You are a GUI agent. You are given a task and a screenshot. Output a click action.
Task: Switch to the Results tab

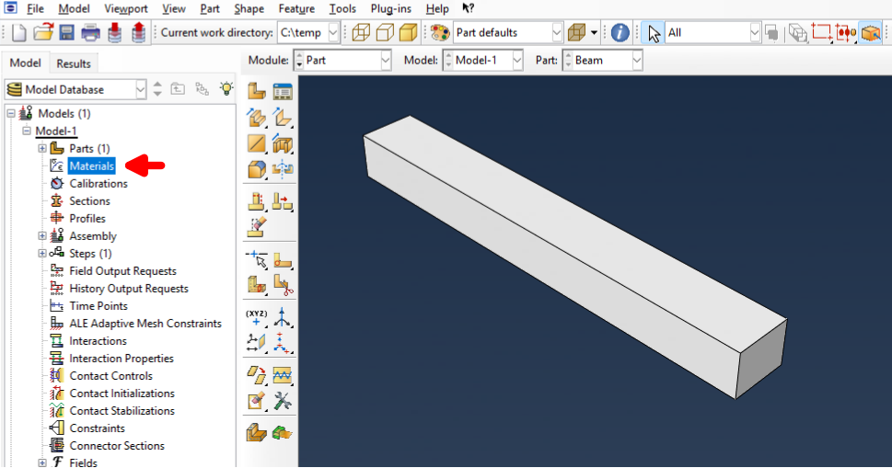[x=74, y=63]
